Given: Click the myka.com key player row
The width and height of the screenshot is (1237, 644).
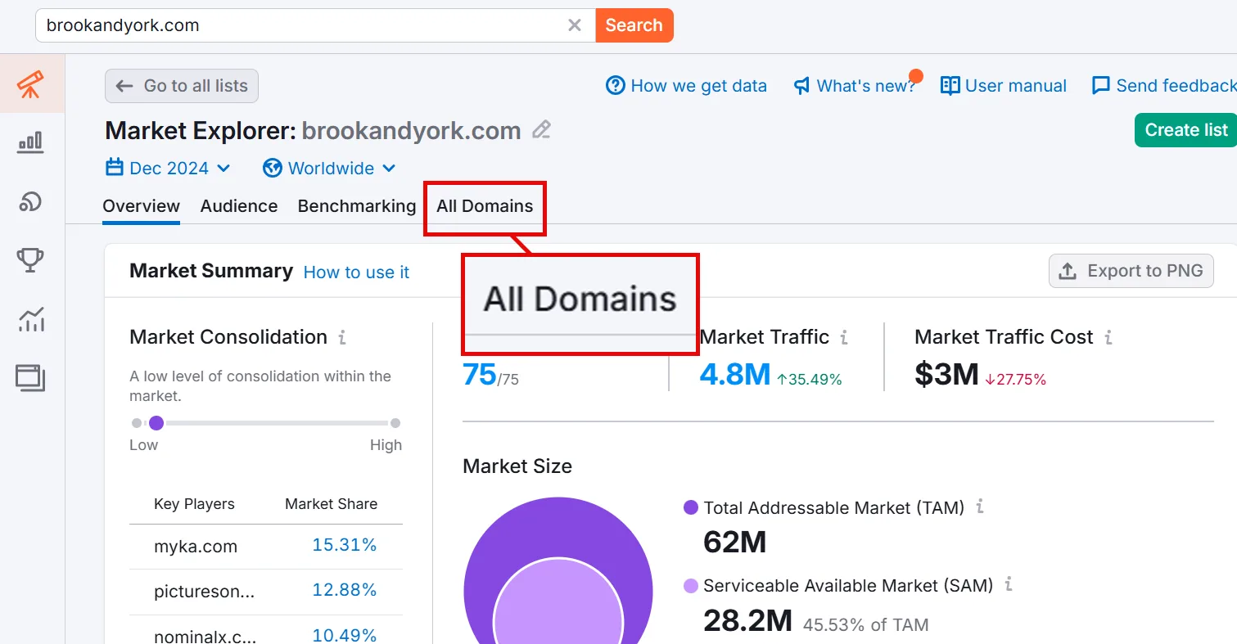Looking at the screenshot, I should tap(266, 547).
